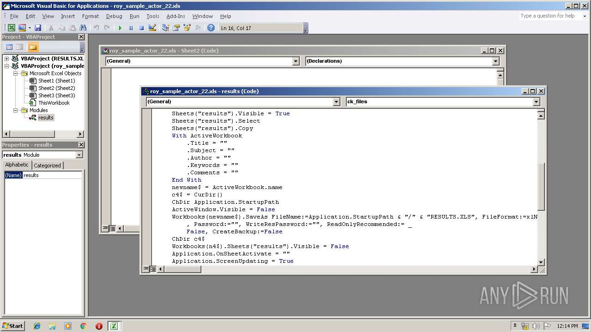Open ck_files procedure dropdown in results window
Screen dimensions: 591x332
tap(536, 101)
